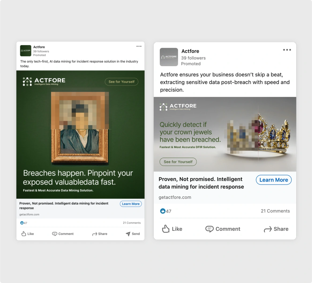This screenshot has width=312, height=283.
Task: Open the right post's three-dot options menu
Action: pos(287,50)
